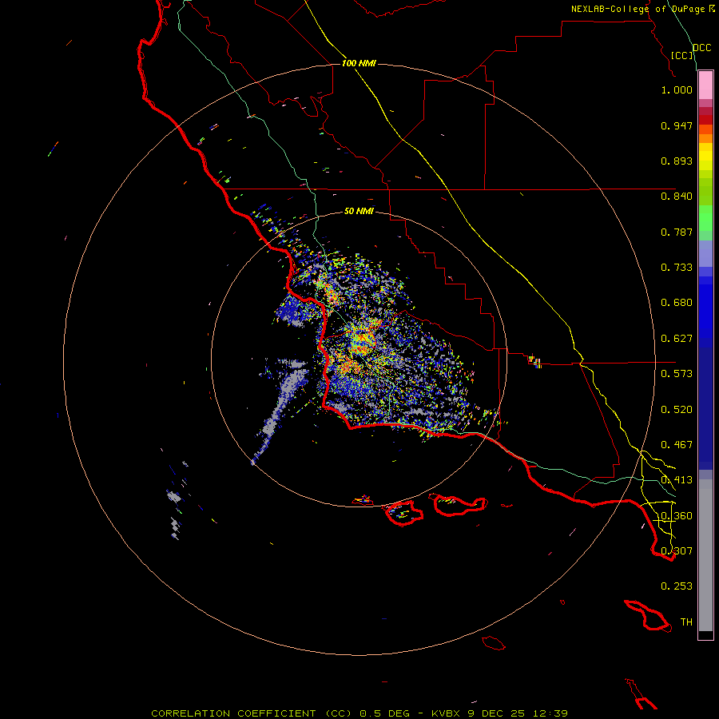Click the TH threshold label in legend

[x=686, y=622]
